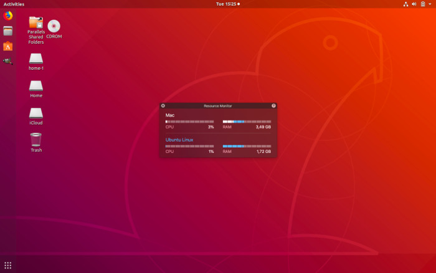This screenshot has height=273, width=436.
Task: Click the Mac RAM value 3,49 GB
Action: [263, 127]
